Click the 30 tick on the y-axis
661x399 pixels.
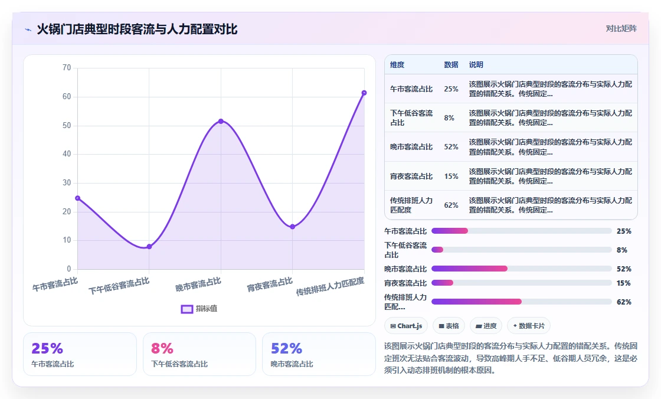tap(67, 182)
